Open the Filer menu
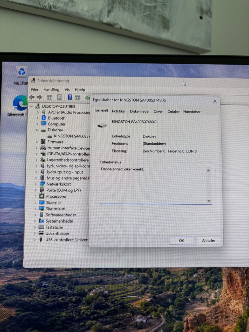The width and height of the screenshot is (249, 332). [35, 89]
